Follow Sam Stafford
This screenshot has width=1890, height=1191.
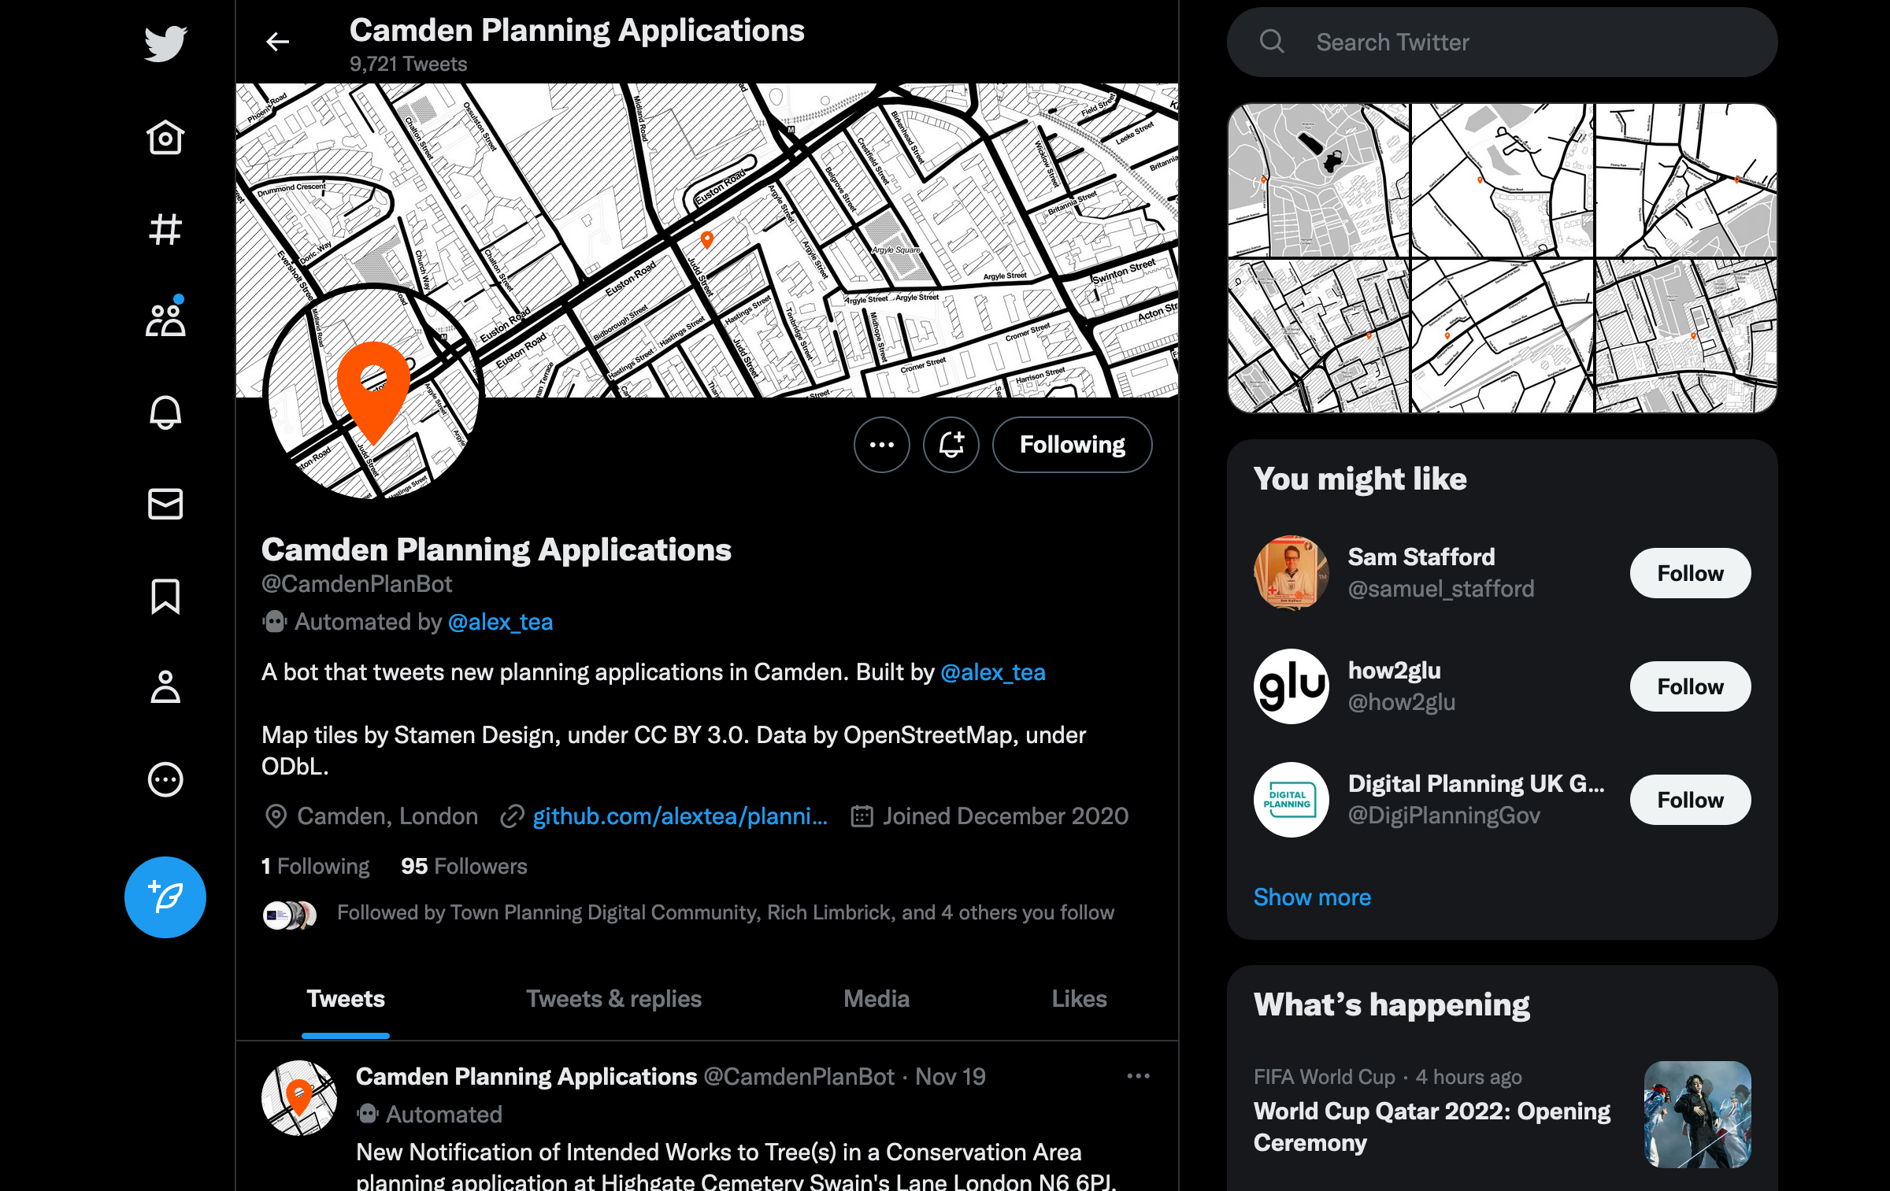1690,573
